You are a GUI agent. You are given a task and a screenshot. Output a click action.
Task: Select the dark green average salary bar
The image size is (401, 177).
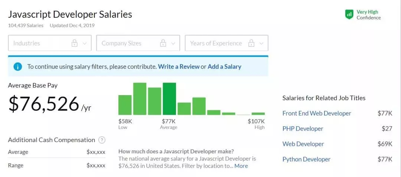pos(169,99)
